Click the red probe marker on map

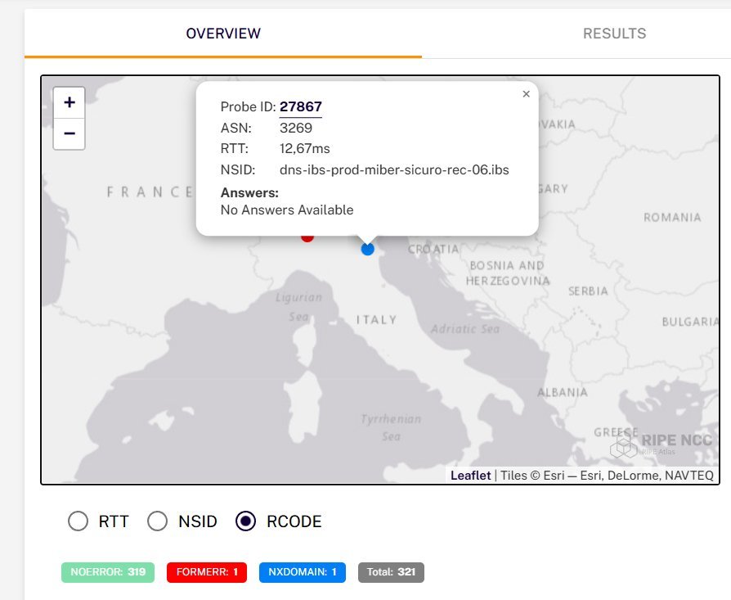(307, 237)
